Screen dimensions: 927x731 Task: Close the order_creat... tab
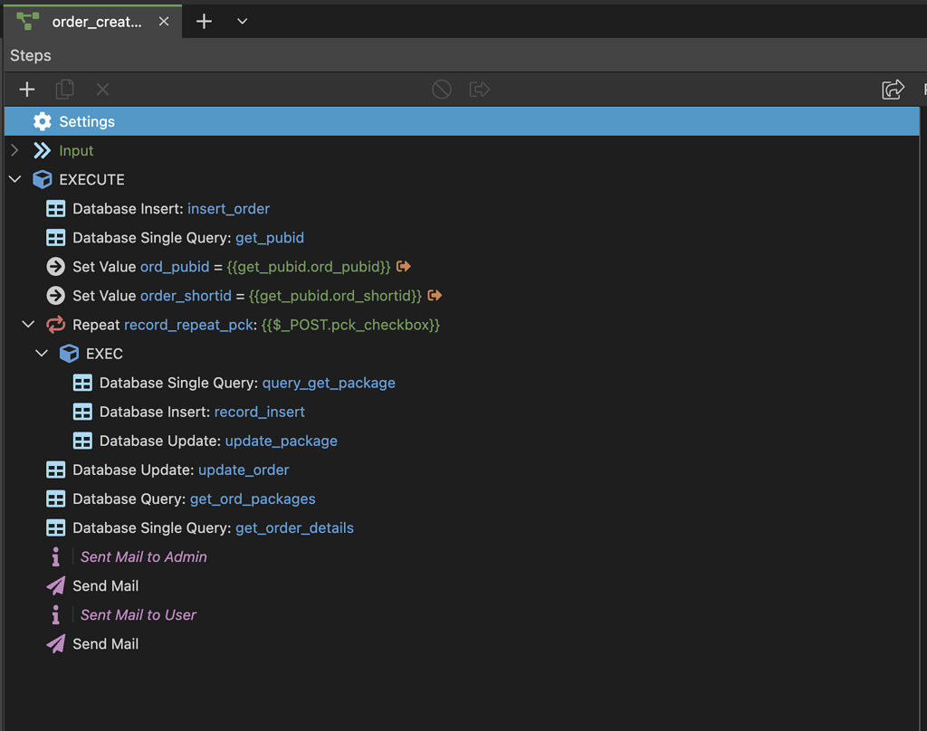click(x=164, y=22)
